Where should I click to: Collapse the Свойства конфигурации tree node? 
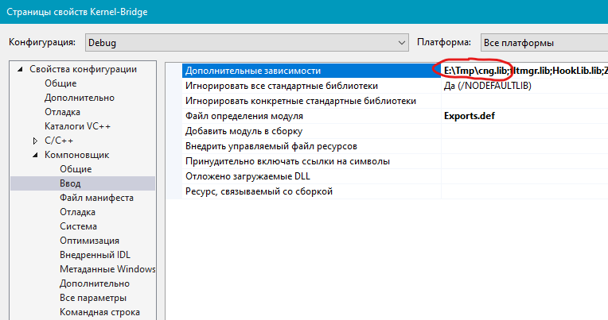(x=21, y=69)
